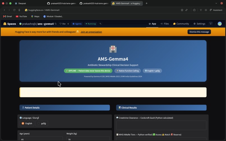Click Native Function Calling badge
This screenshot has width=226, height=141.
coord(128,71)
